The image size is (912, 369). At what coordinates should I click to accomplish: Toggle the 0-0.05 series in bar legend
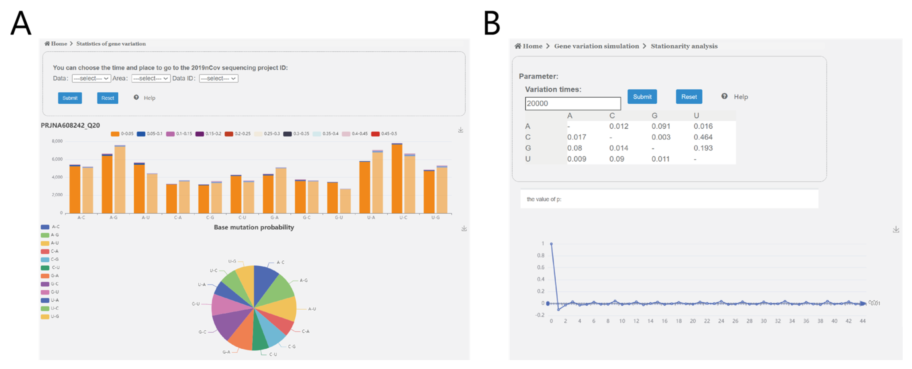[115, 134]
